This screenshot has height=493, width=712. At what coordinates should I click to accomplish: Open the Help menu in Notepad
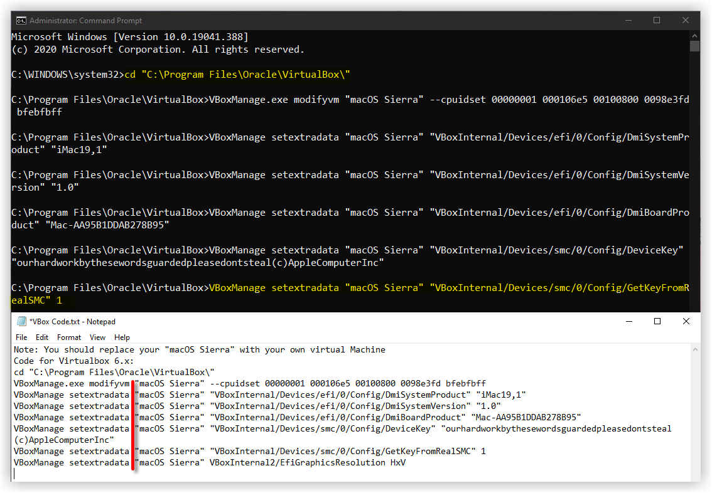tap(122, 337)
